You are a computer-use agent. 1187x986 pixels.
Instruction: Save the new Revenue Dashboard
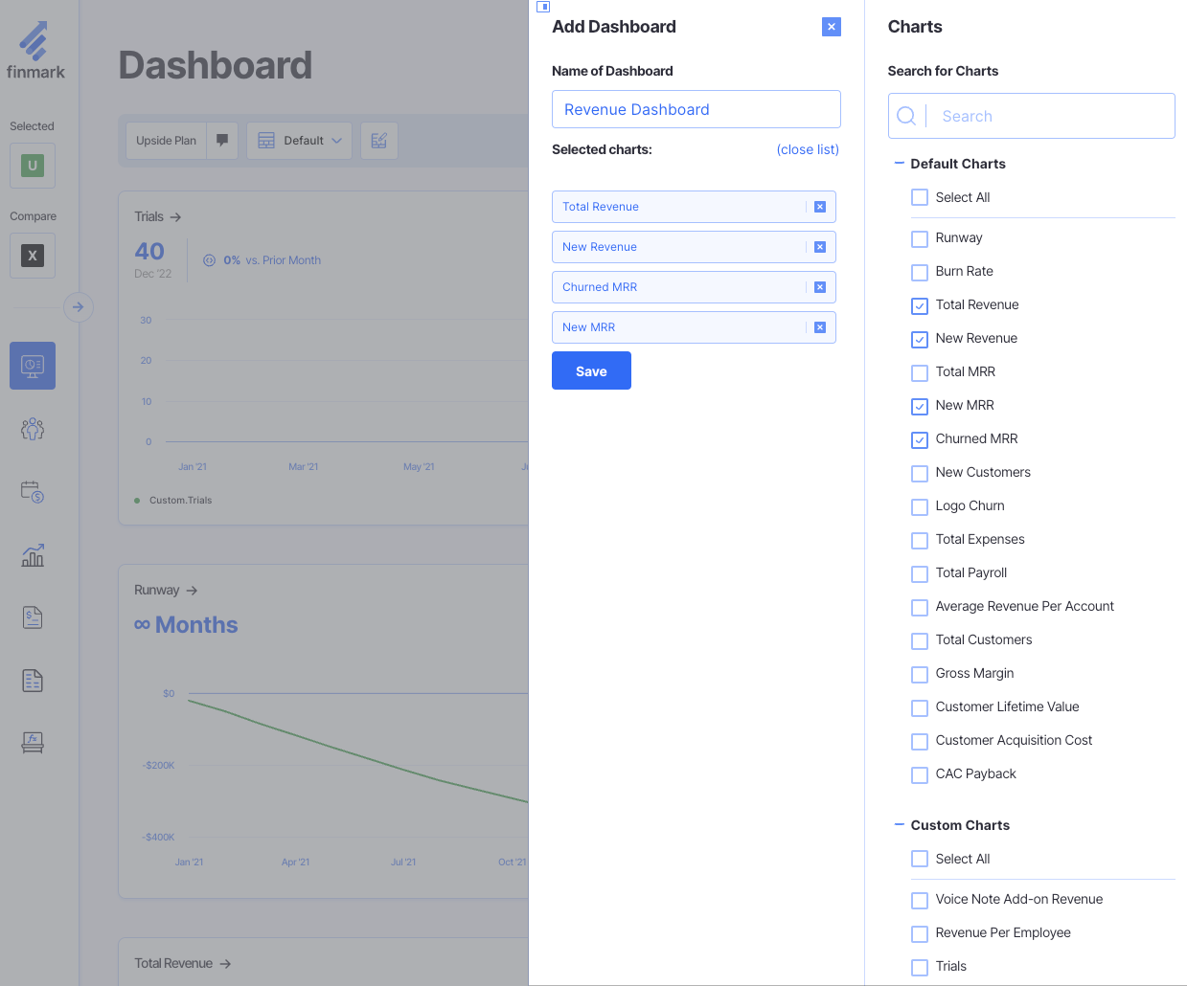coord(591,370)
